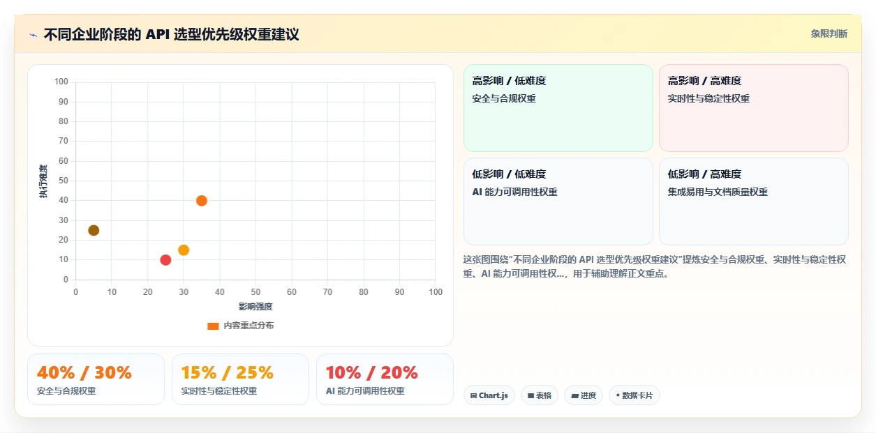Open the 低影响 / 低难度 quadrant card

click(558, 202)
